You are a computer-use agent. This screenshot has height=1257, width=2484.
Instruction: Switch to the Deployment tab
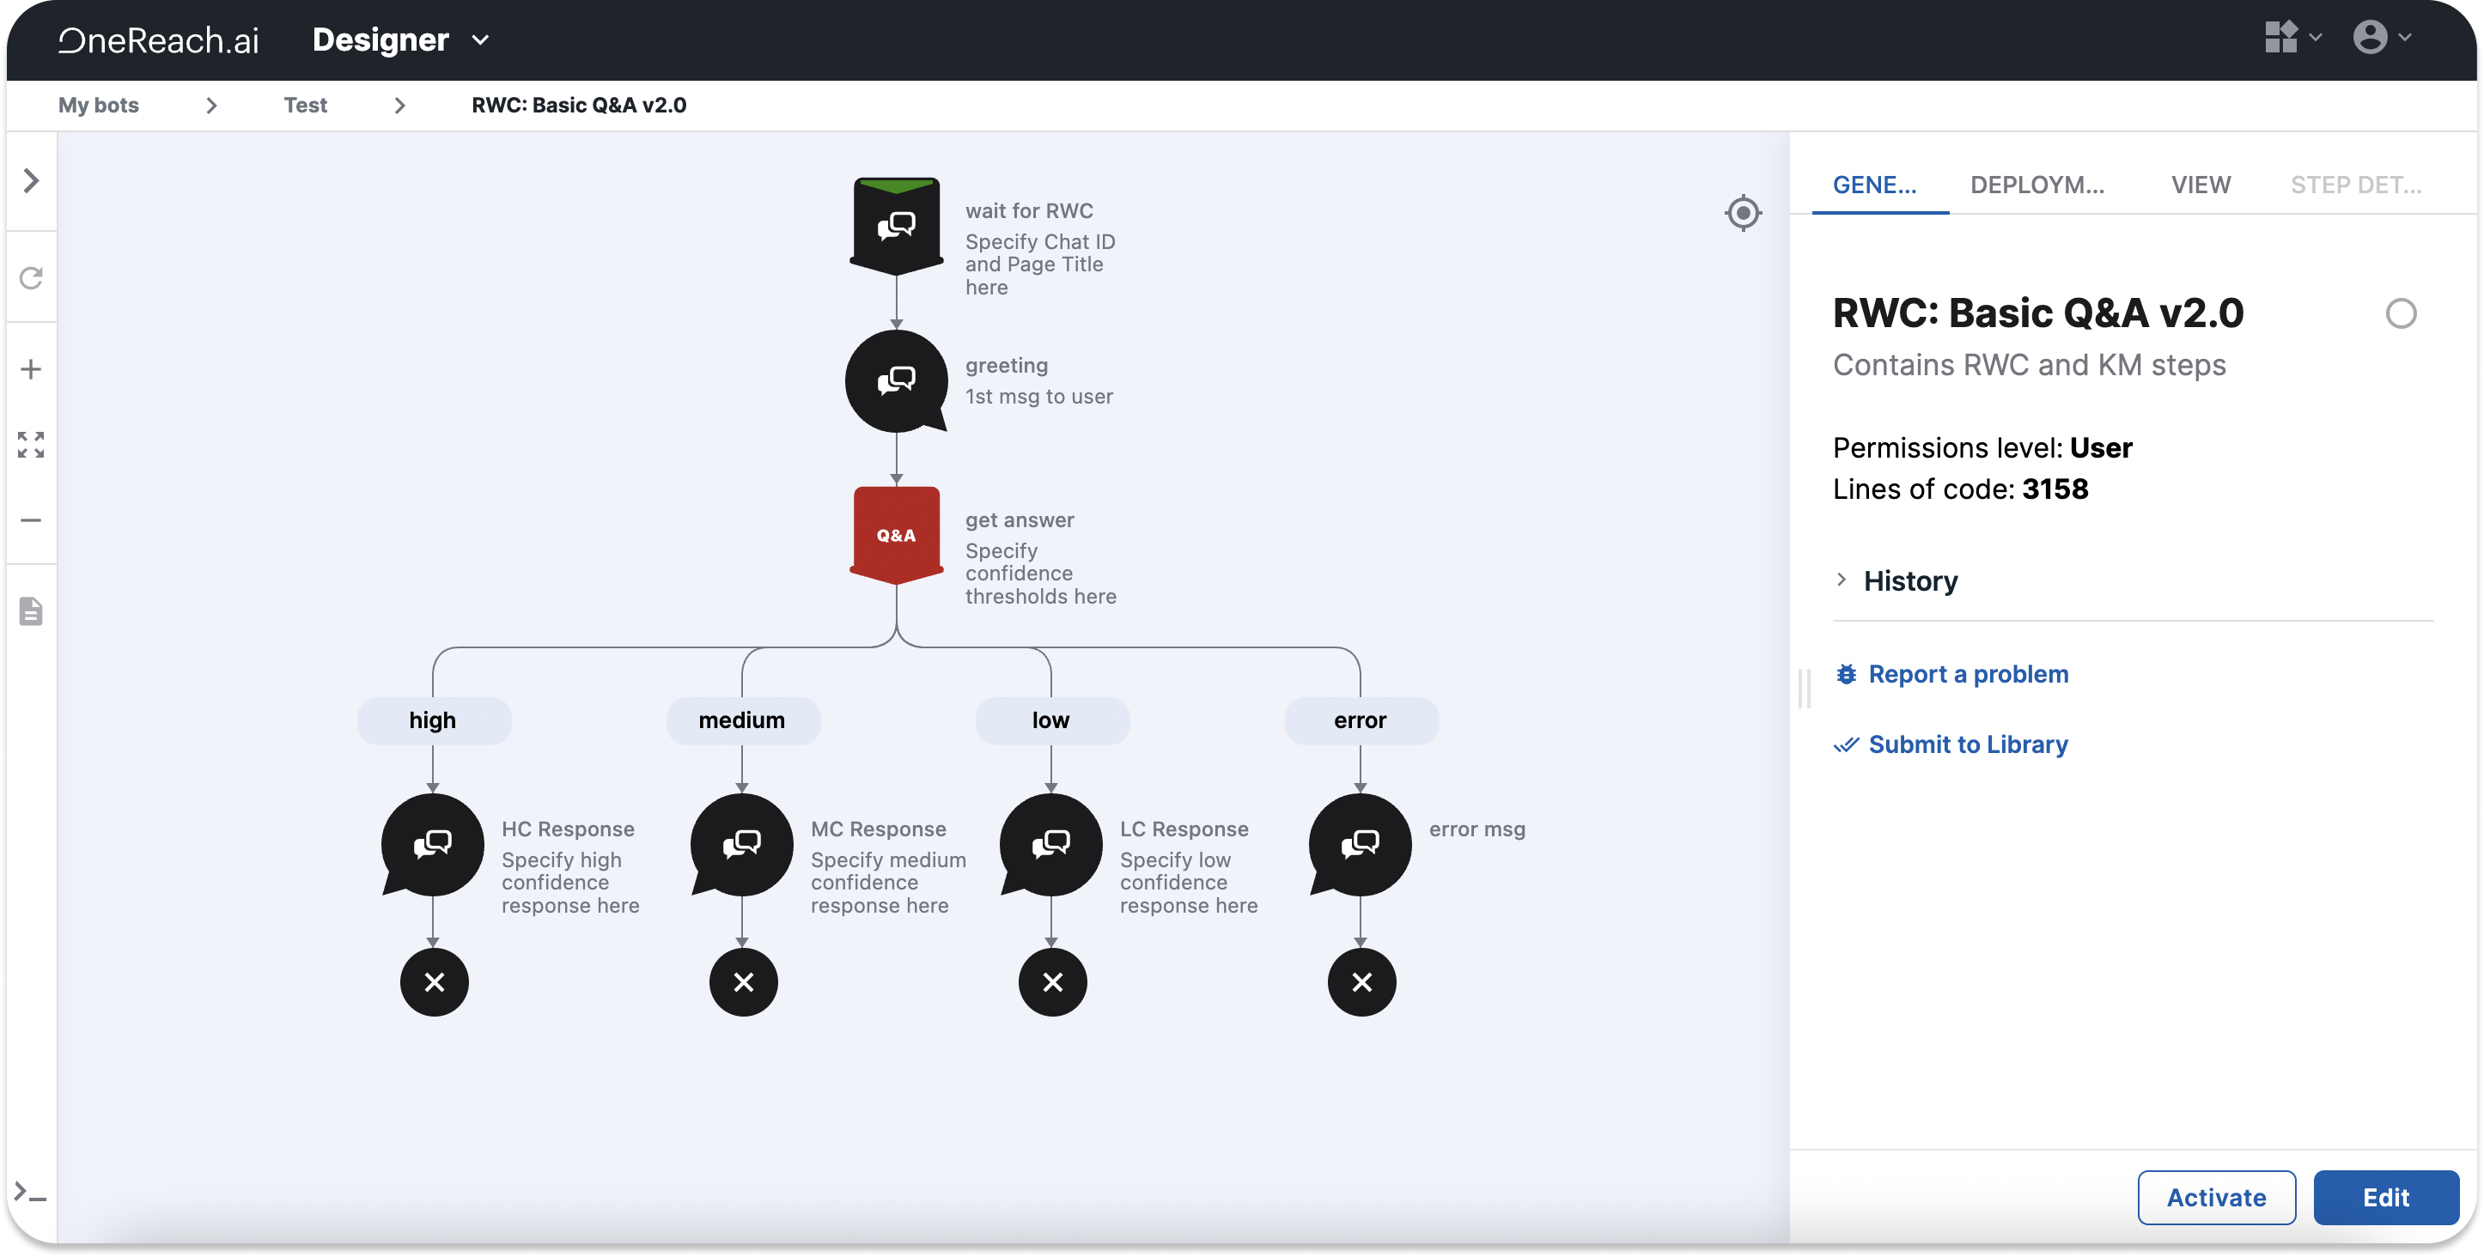click(x=2037, y=184)
